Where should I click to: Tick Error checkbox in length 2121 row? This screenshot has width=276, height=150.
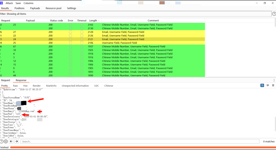coord(71,39)
